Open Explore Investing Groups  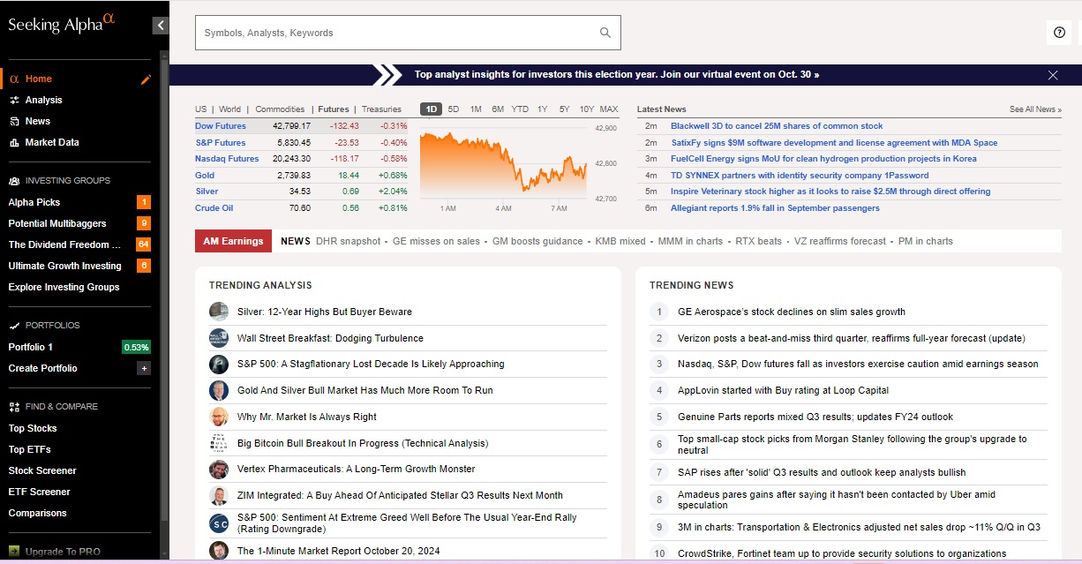pos(64,287)
